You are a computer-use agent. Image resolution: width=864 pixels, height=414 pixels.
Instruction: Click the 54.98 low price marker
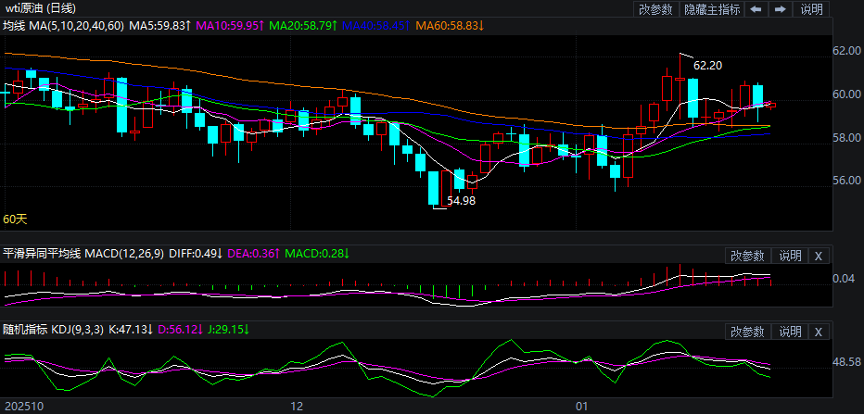click(x=461, y=200)
